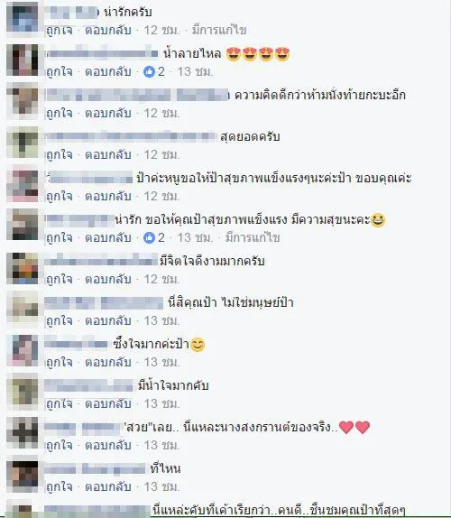Like the ความคิดดีกว่าห้ามนั่งท้ายกระบะอีก comment
The height and width of the screenshot is (518, 451).
click(60, 114)
